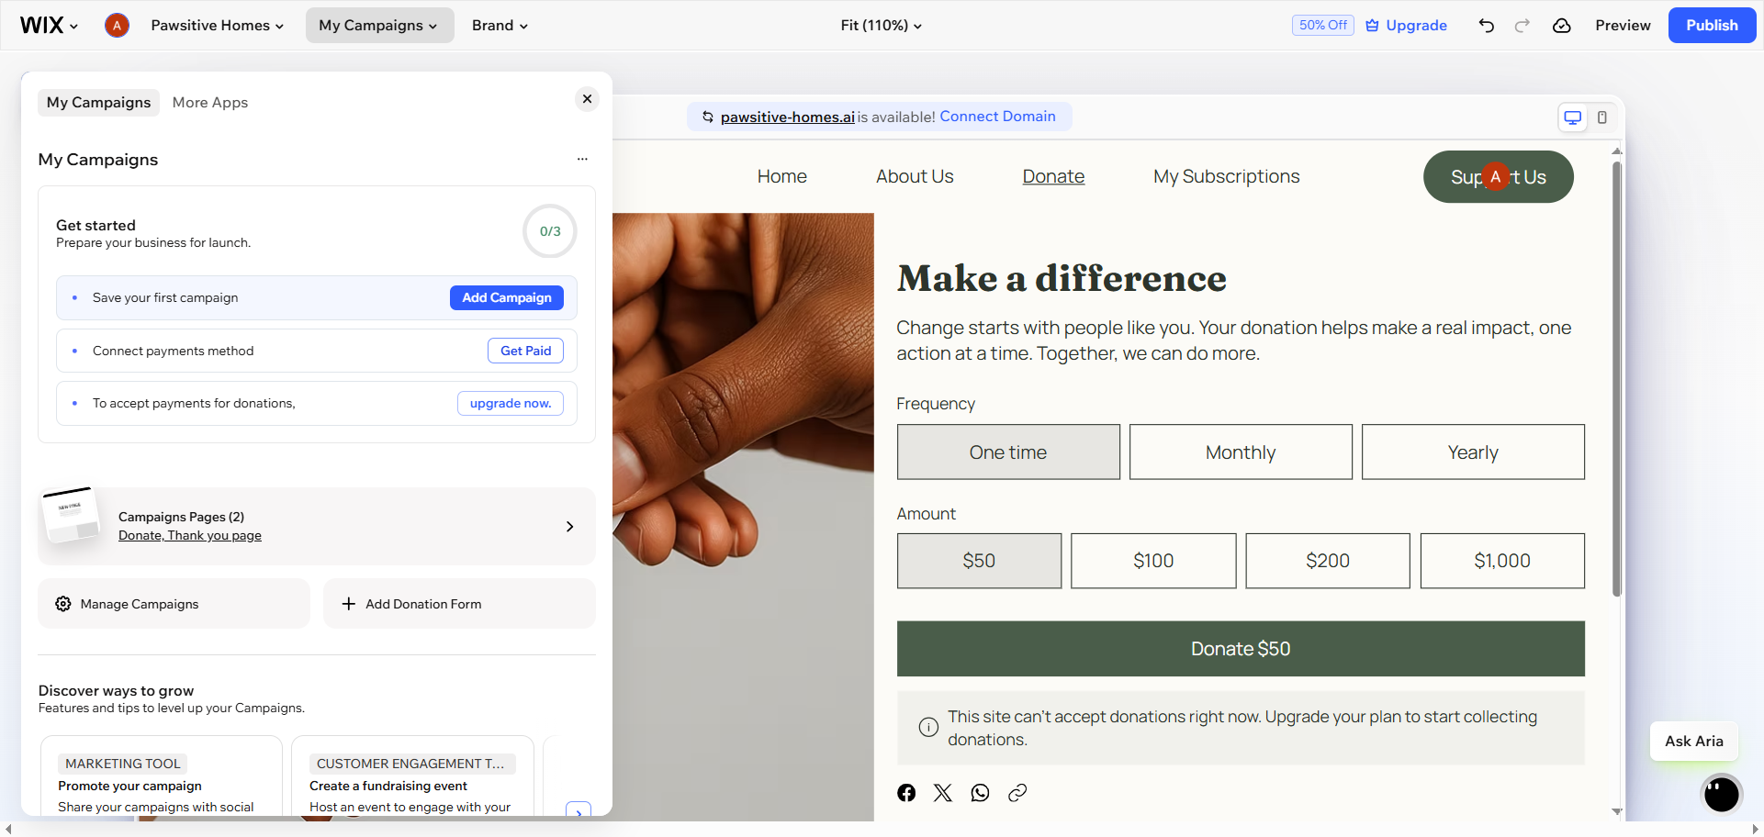Screen dimensions: 1764x837
Task: Click the plus icon for Add Donation Form
Action: pyautogui.click(x=349, y=604)
